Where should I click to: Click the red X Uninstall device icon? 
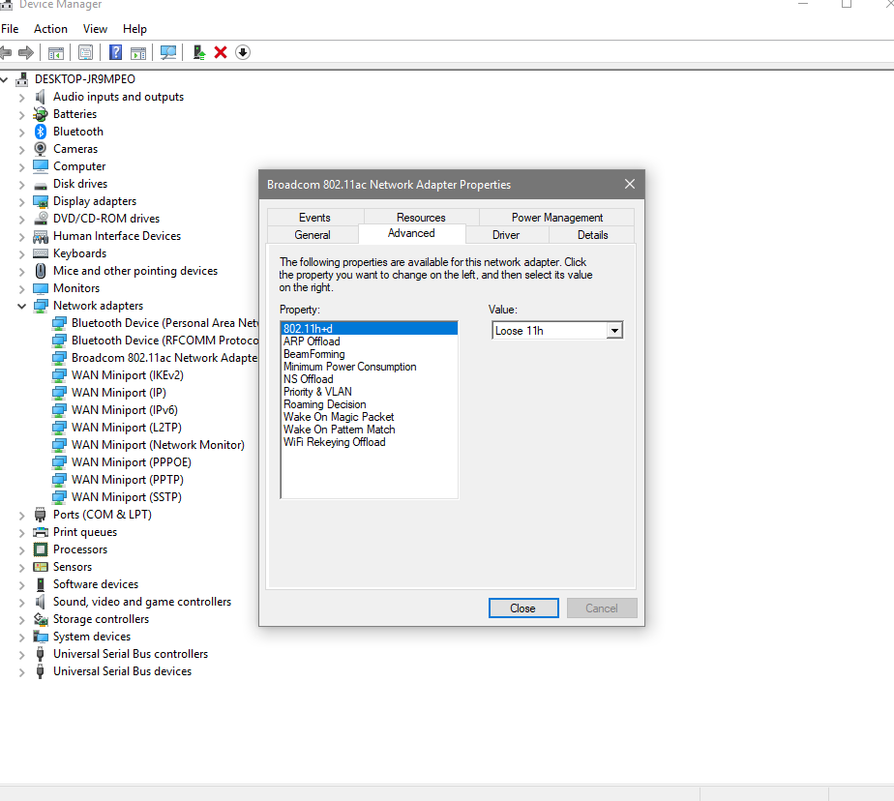coord(221,52)
